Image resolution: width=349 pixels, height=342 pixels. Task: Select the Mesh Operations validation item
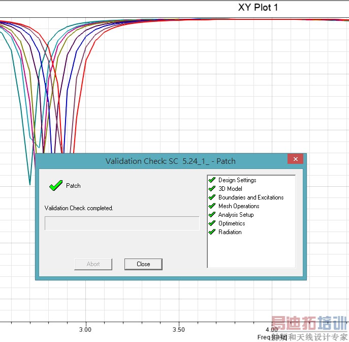click(x=239, y=206)
